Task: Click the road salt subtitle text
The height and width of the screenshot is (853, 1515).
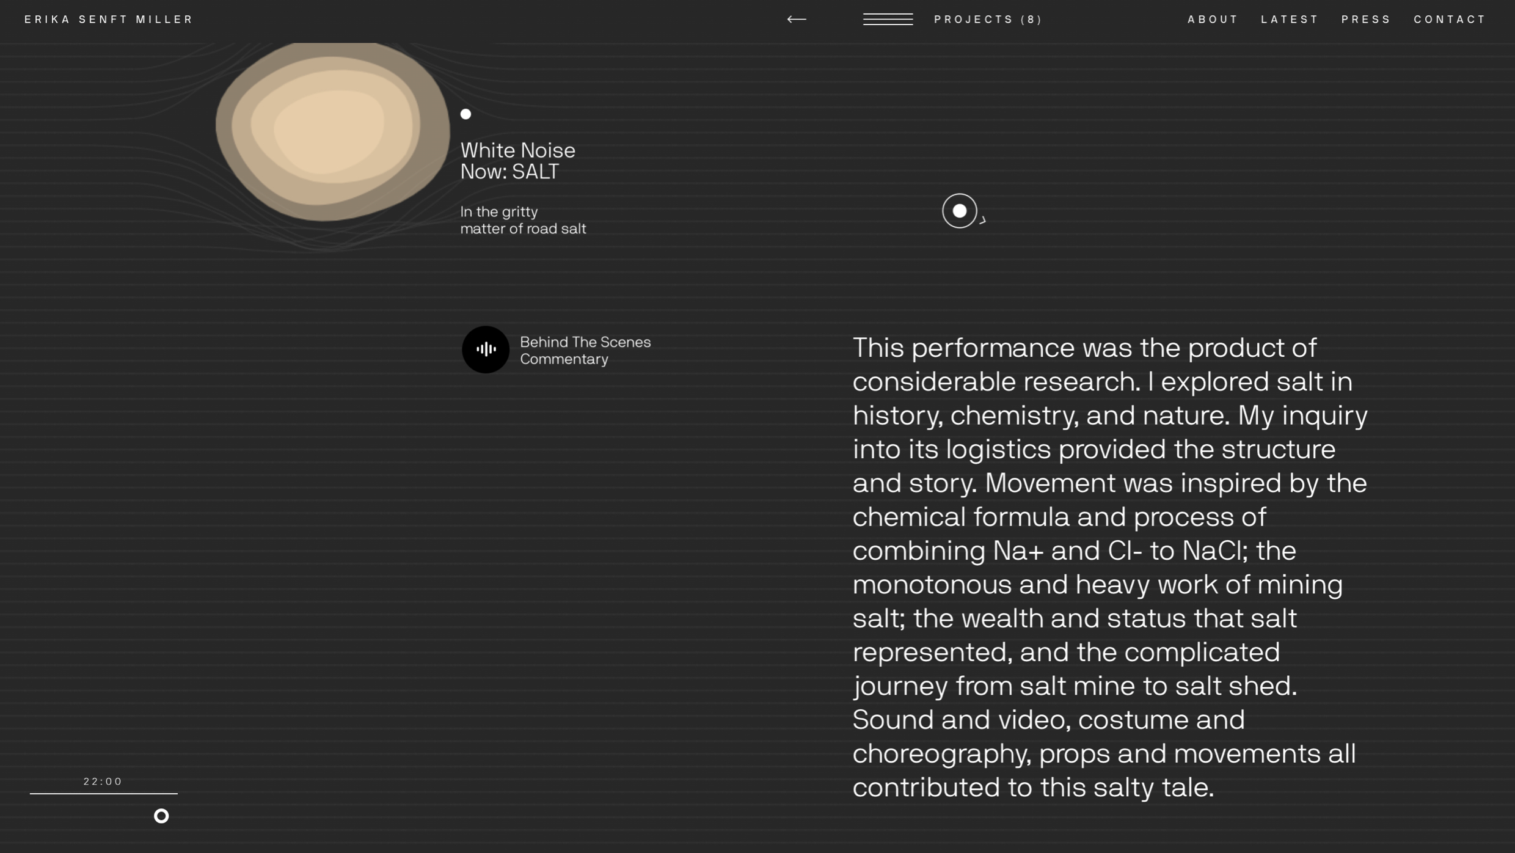Action: 523,220
